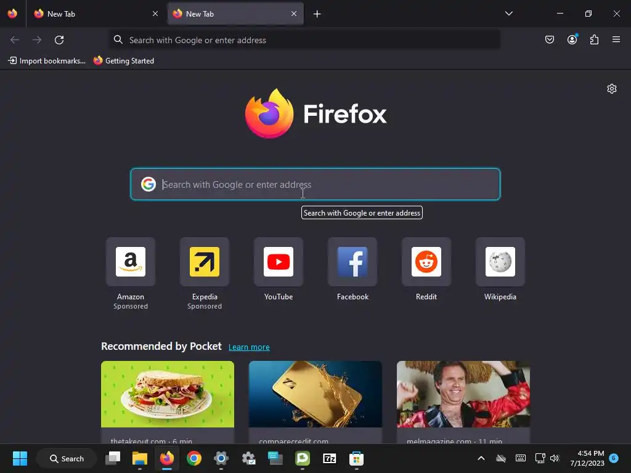This screenshot has width=631, height=473.
Task: Click the Firefox View icon at tab strip start
Action: click(12, 14)
